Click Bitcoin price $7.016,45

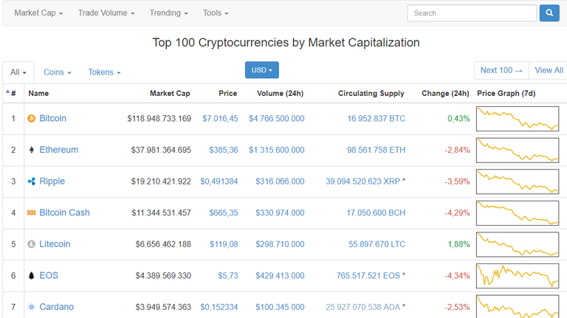coord(220,119)
